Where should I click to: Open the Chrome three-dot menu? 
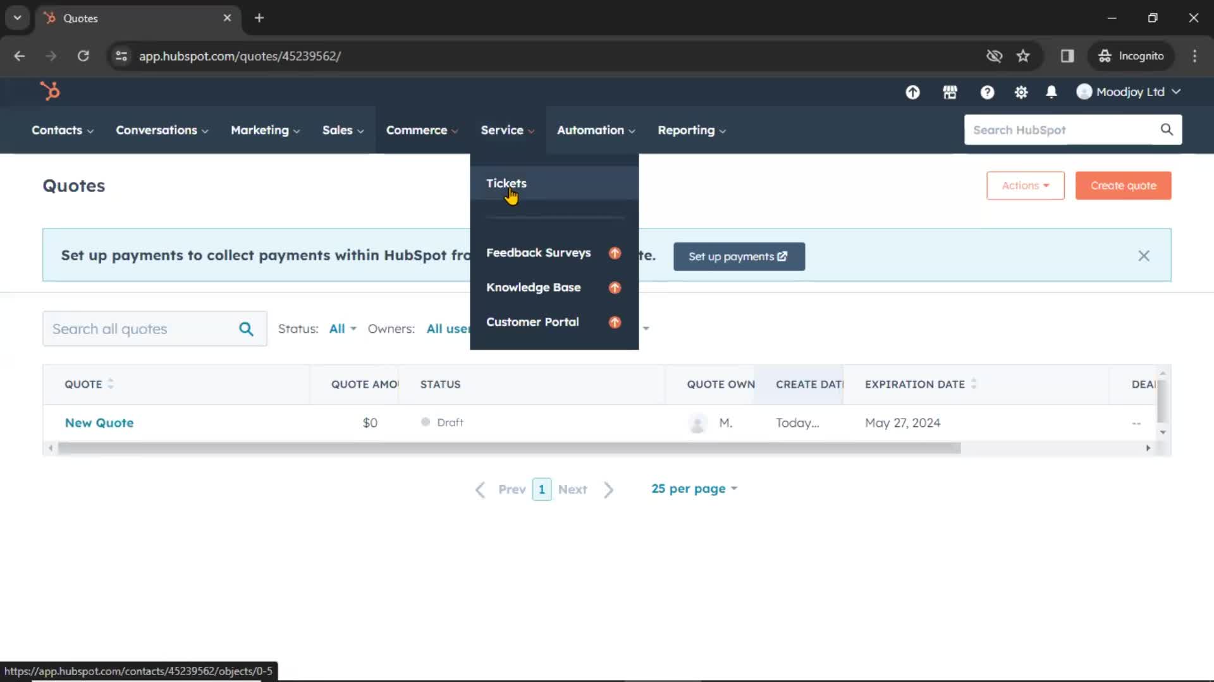tap(1194, 56)
